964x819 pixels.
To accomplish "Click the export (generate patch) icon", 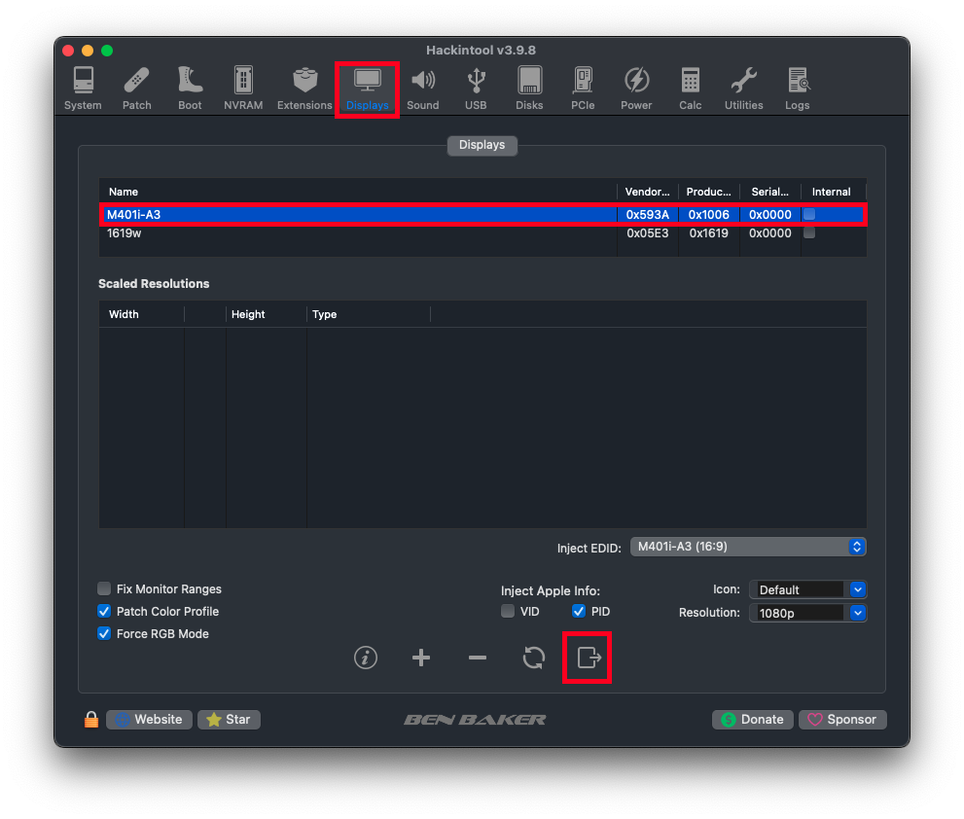I will point(589,659).
